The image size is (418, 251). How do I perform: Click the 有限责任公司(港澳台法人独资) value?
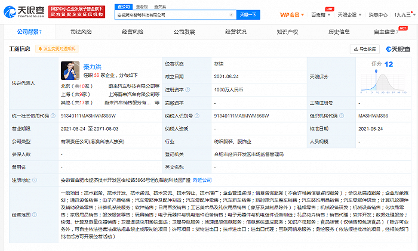tap(93, 142)
